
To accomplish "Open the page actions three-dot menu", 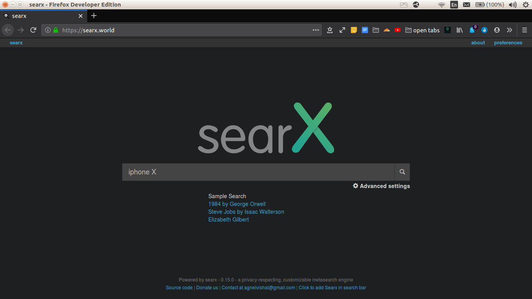I will tap(315, 30).
